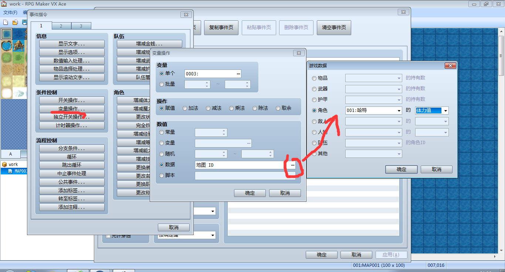
Task: Select the white snow tile
Action: point(6,93)
